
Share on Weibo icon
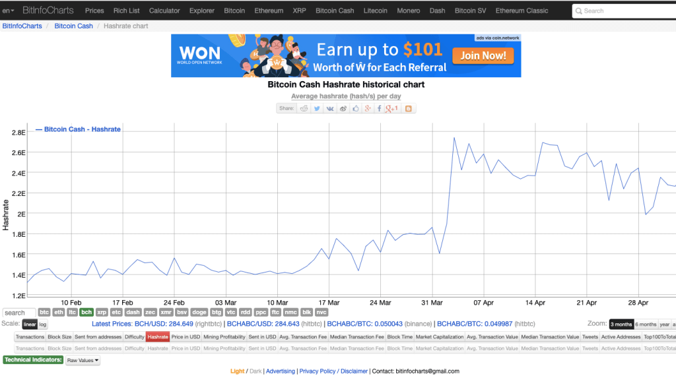(x=343, y=108)
